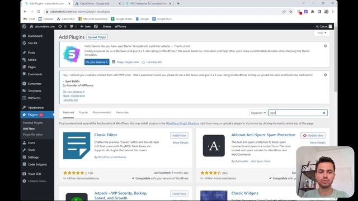Image resolution: width=358 pixels, height=201 pixels.
Task: Open Breeze in the admin bar
Action: click(x=107, y=26)
